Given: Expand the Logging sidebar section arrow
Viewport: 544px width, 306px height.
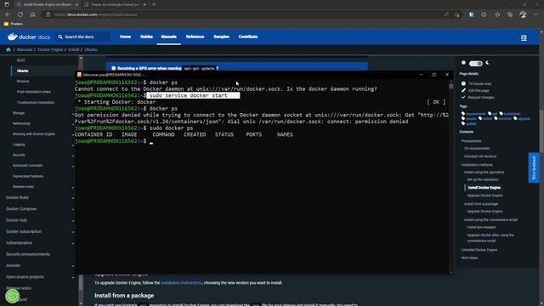Looking at the screenshot, I should click(73, 144).
